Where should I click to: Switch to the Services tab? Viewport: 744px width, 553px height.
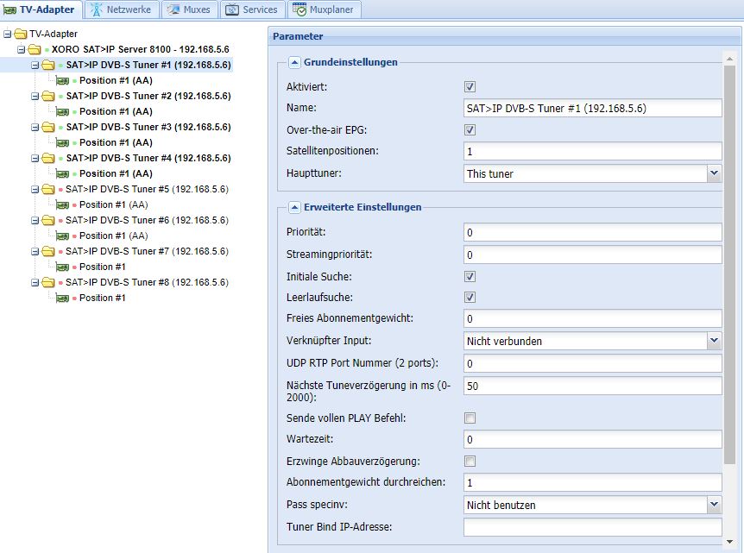252,9
